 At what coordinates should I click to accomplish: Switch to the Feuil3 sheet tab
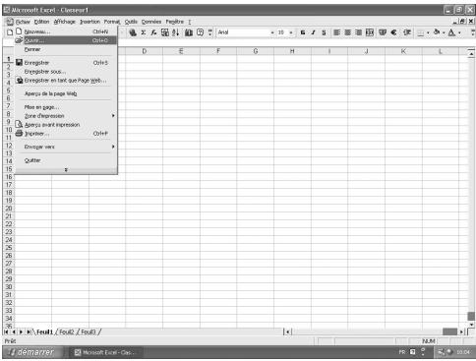pos(89,331)
